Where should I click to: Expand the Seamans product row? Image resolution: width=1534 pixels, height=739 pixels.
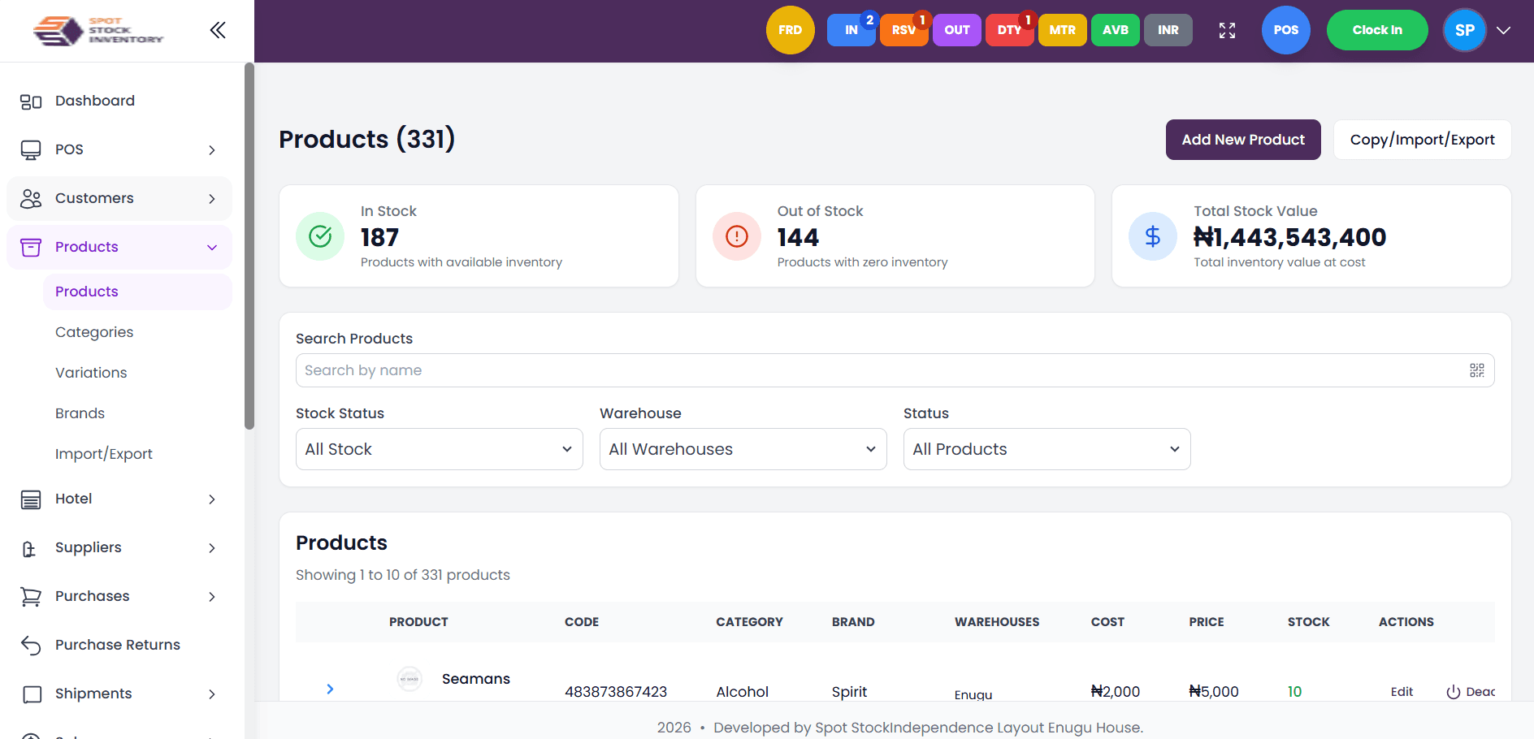pos(330,689)
